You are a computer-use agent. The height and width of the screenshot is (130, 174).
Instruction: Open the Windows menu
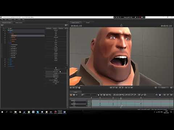click(10, 19)
